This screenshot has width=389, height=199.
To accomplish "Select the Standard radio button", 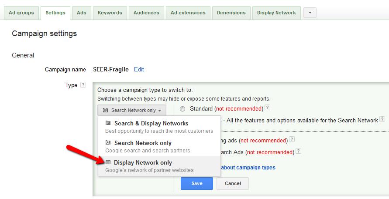I will [x=182, y=108].
